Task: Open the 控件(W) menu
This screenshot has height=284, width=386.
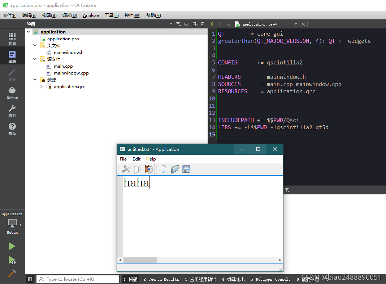Action: point(132,15)
